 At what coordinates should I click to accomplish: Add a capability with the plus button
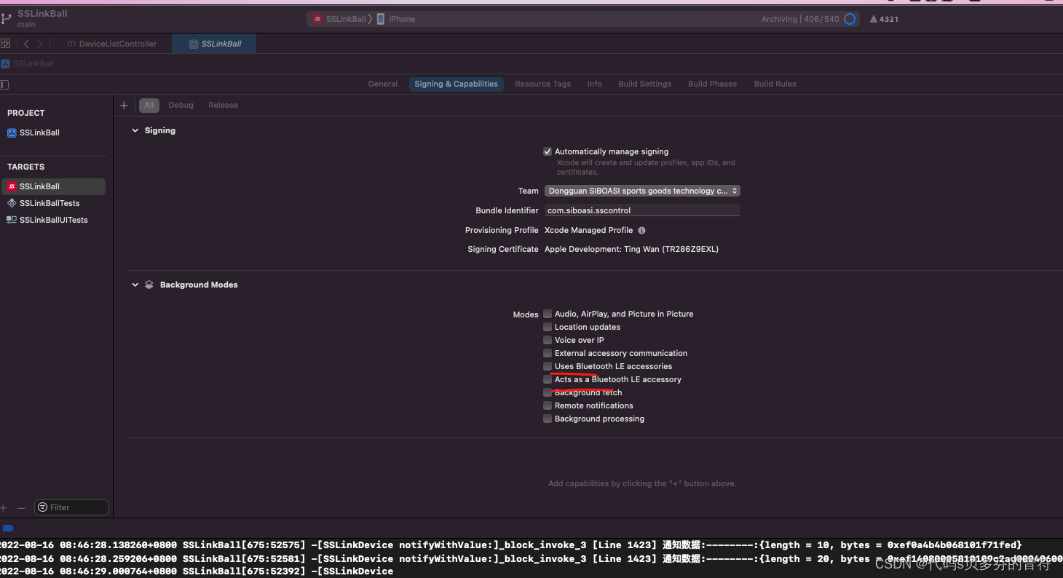click(124, 106)
